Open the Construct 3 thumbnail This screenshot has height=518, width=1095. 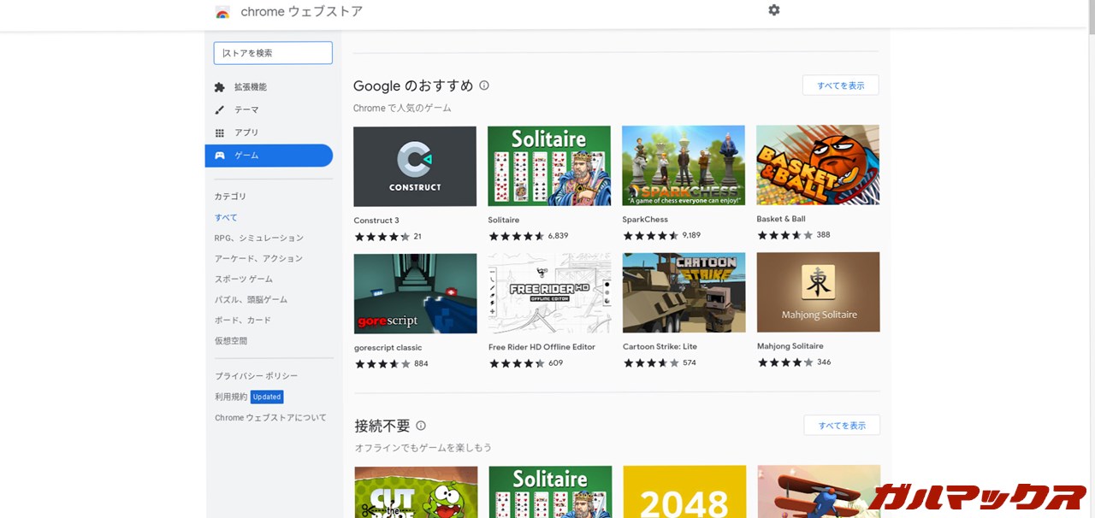415,166
